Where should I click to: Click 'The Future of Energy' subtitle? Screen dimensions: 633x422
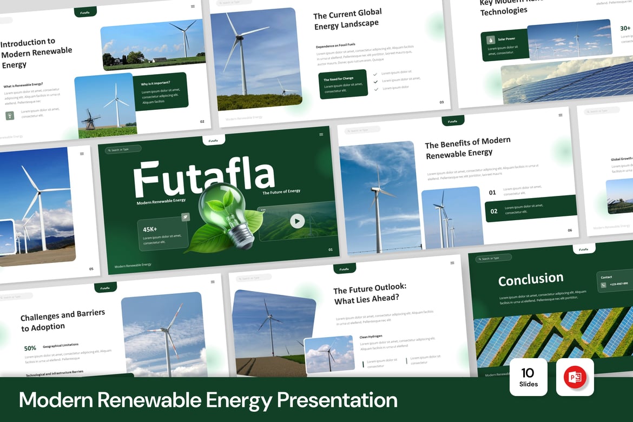click(281, 192)
